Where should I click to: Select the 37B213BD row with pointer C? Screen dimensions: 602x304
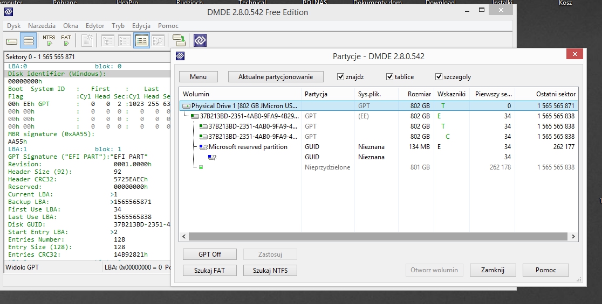coord(379,136)
